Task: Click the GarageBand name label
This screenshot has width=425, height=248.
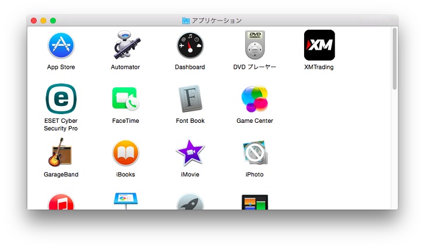Action: coord(61,175)
